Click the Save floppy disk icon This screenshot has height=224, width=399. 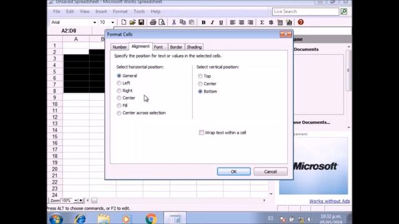coord(142,22)
